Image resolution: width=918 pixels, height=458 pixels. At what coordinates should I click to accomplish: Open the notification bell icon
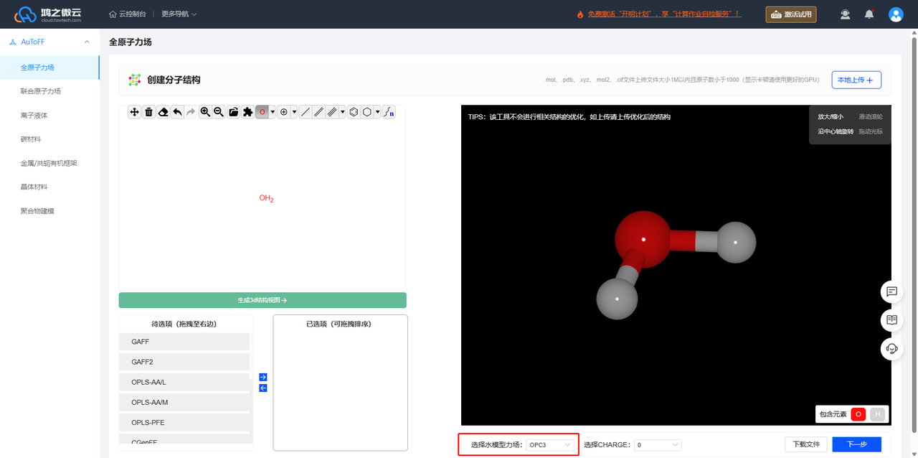click(869, 14)
